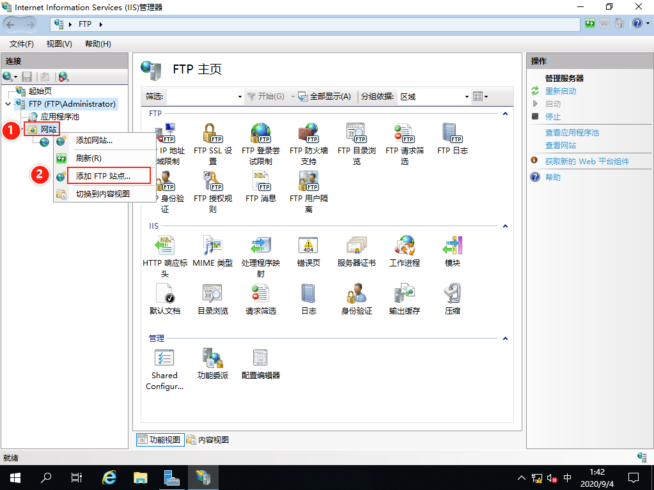This screenshot has width=654, height=490.
Task: Open FTP SSL 设置 feature
Action: tap(213, 144)
